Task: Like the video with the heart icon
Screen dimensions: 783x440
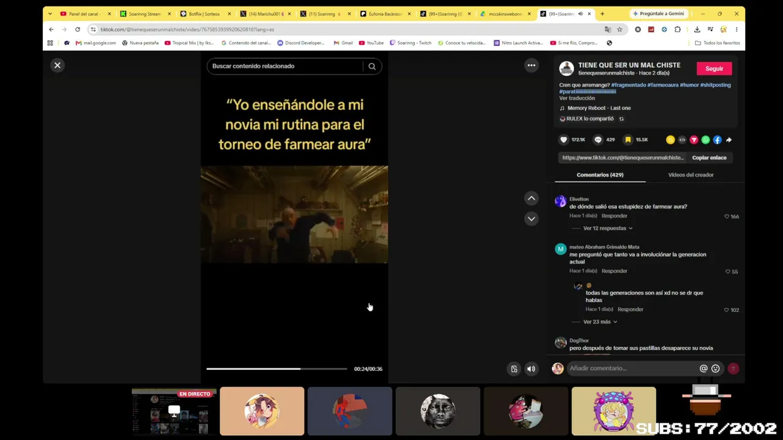Action: click(x=564, y=140)
